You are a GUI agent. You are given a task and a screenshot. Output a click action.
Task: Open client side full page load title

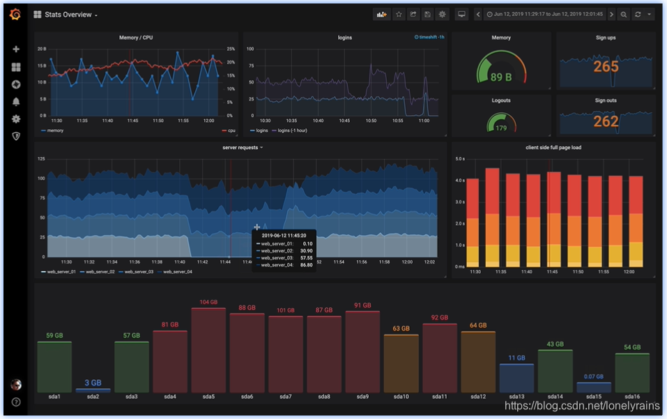pyautogui.click(x=553, y=148)
